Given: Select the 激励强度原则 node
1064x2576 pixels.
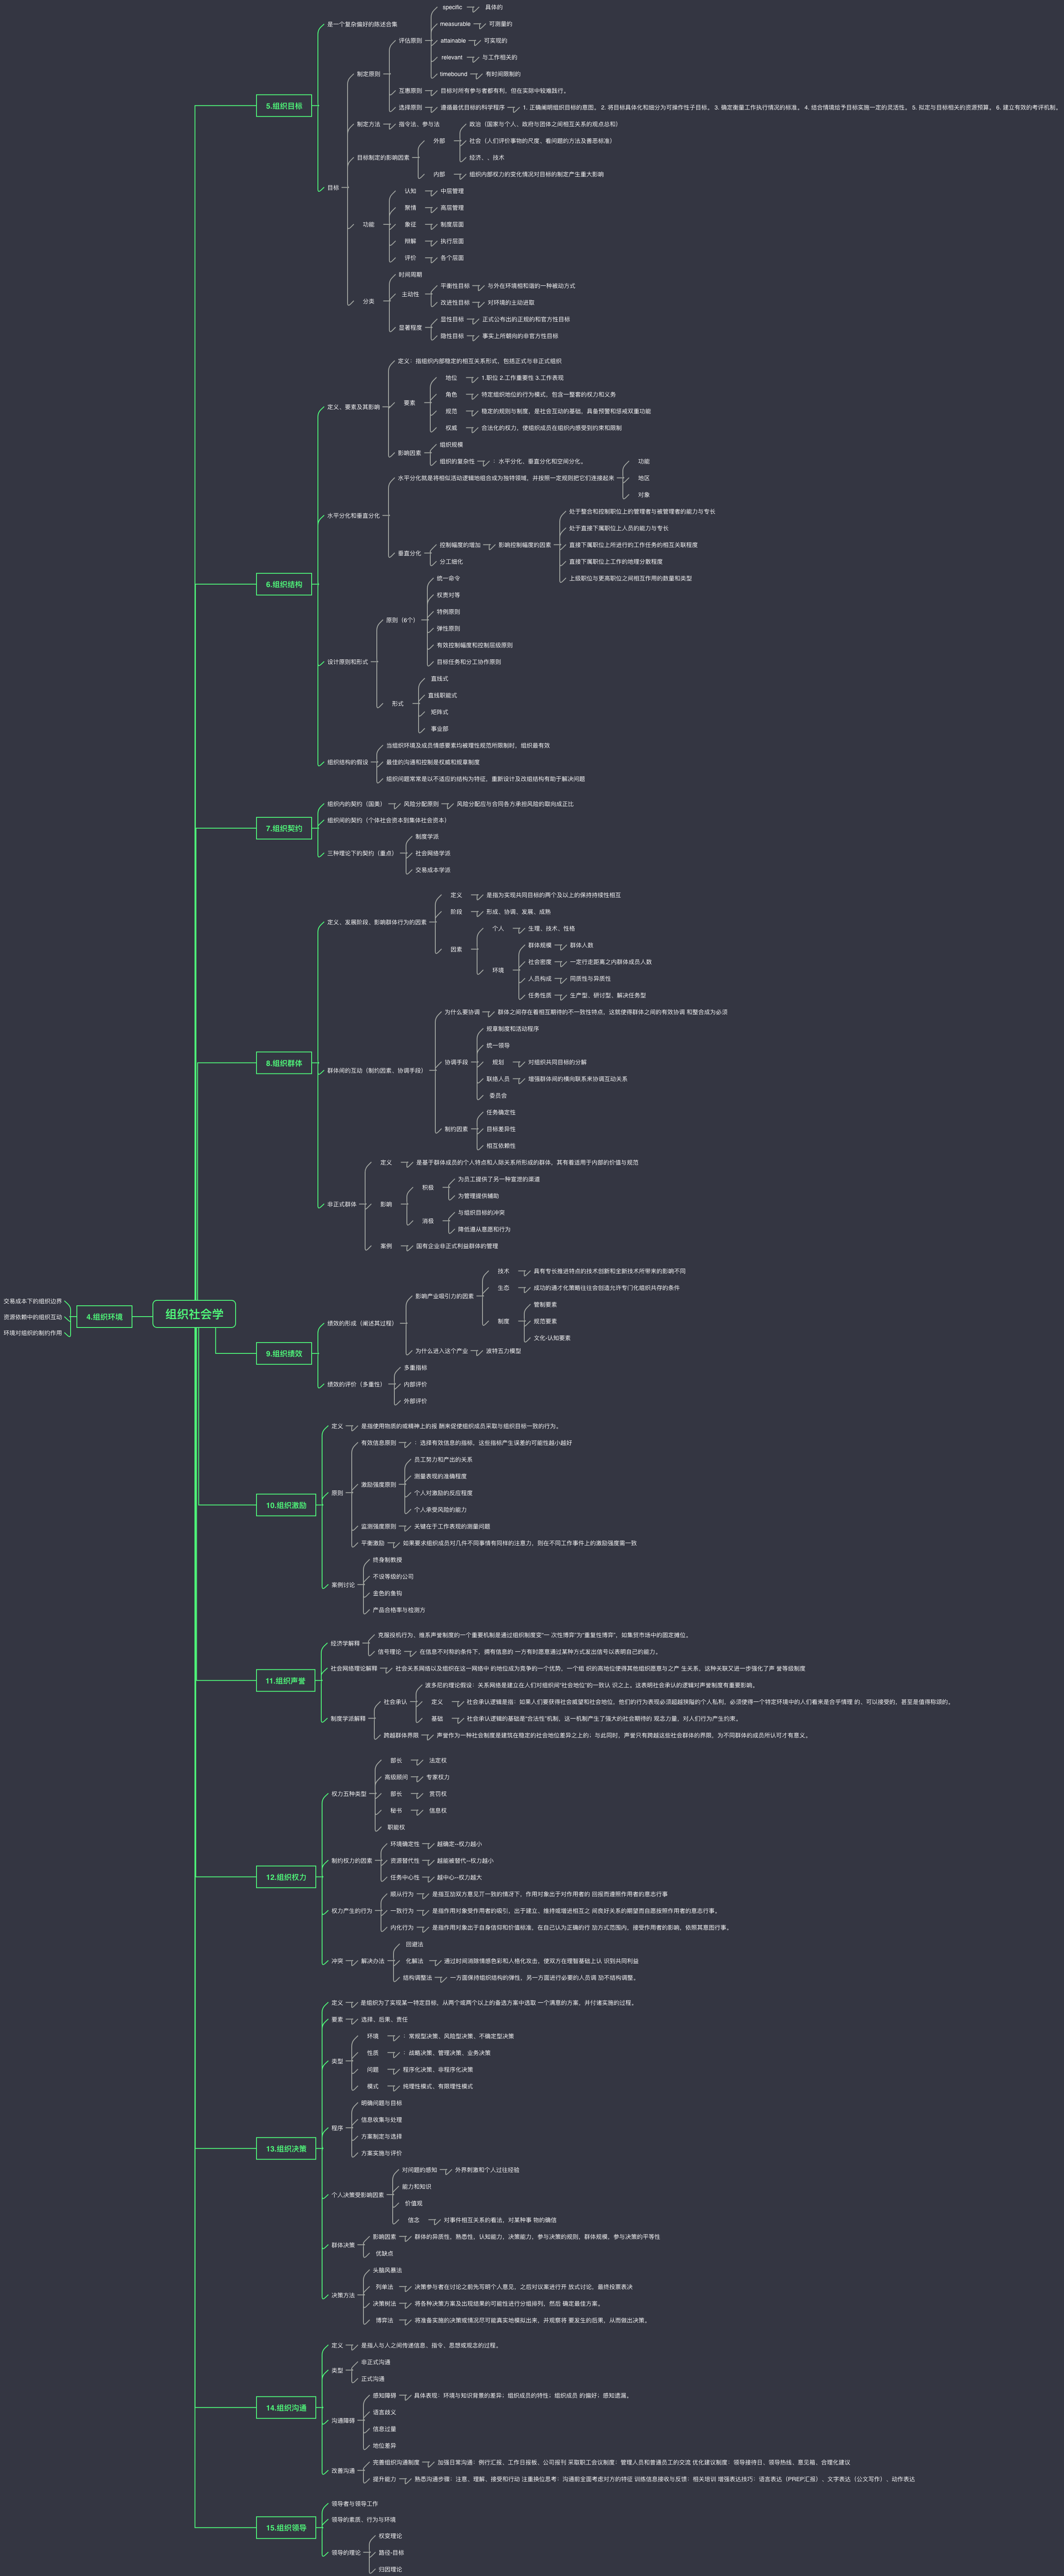Looking at the screenshot, I should click(378, 1485).
